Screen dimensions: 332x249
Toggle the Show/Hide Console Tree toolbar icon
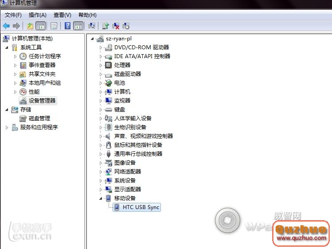tap(41, 26)
